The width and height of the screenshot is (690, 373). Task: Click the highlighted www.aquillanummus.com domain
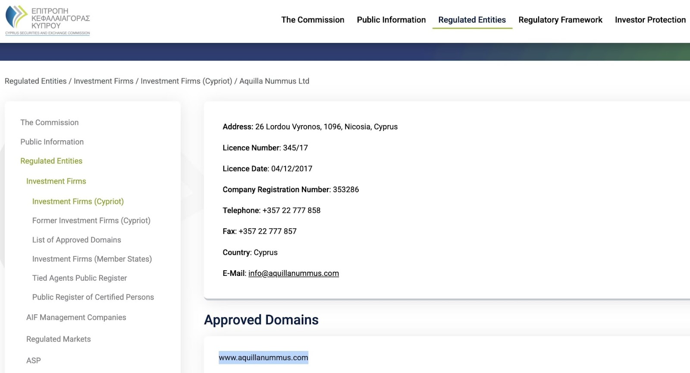[x=263, y=357]
